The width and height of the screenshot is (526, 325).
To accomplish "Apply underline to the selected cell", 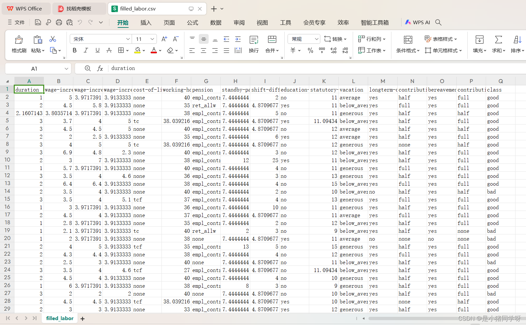I will 97,50.
